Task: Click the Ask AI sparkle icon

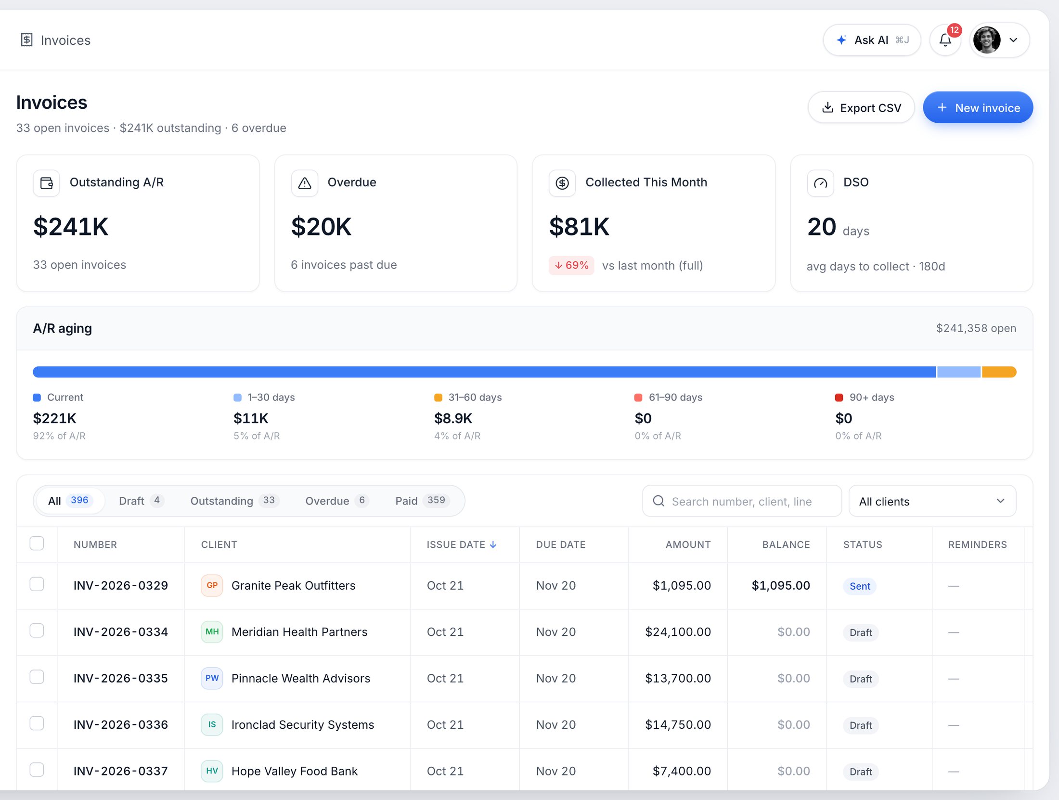Action: tap(841, 40)
